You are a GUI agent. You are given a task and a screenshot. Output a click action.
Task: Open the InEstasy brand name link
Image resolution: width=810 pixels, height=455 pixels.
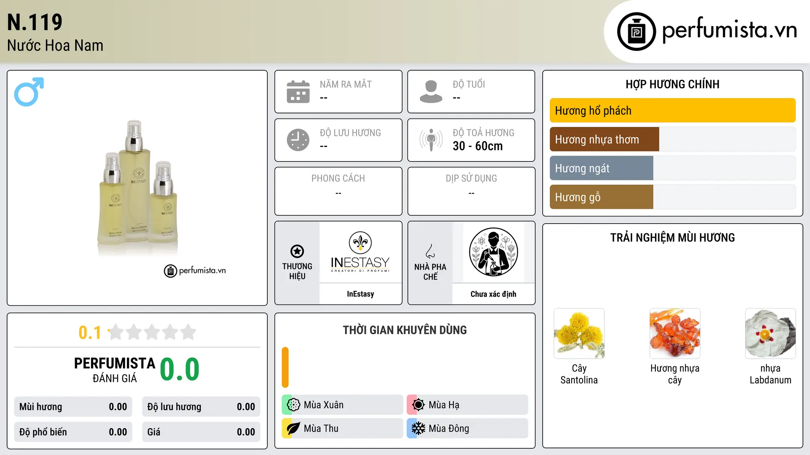click(x=360, y=294)
